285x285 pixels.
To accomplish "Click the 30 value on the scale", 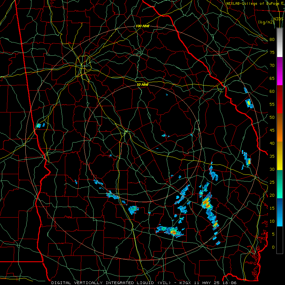I will click(272, 169).
